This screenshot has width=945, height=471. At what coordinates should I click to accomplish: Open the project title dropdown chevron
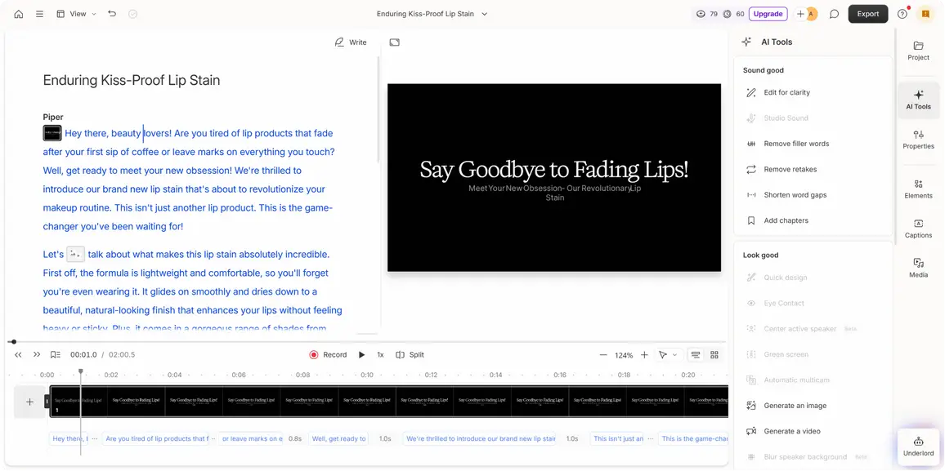pyautogui.click(x=485, y=14)
